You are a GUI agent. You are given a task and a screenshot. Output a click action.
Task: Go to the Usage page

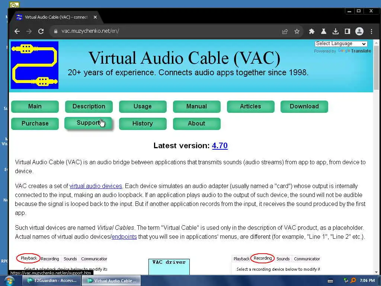click(x=143, y=107)
